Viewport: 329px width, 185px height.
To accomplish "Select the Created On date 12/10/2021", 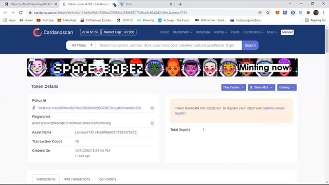I will coord(93,151).
